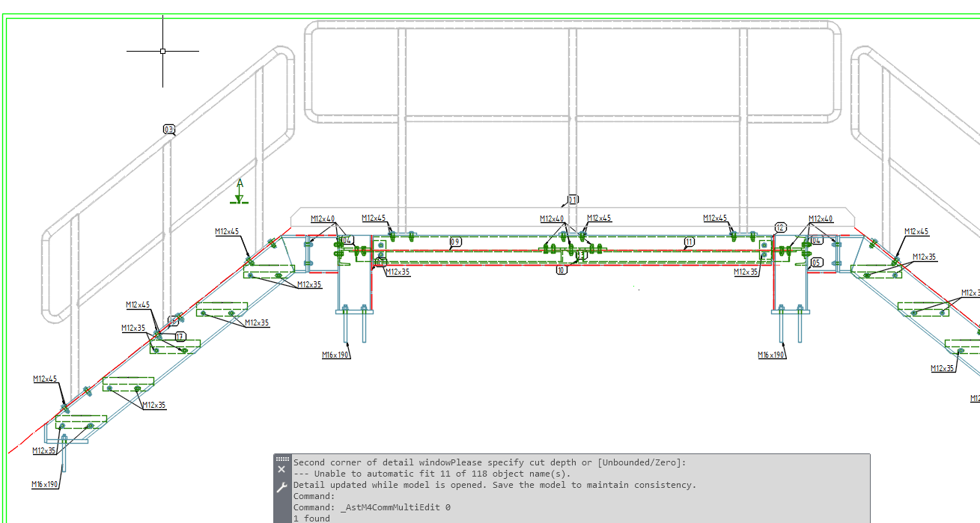This screenshot has width=980, height=523.
Task: Open command line customize wrench menu
Action: pos(281,487)
